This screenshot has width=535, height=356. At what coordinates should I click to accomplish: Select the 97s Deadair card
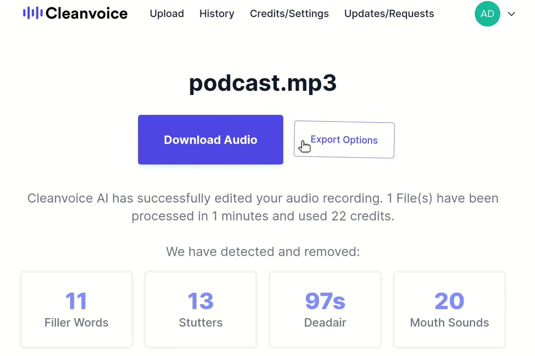pos(325,310)
